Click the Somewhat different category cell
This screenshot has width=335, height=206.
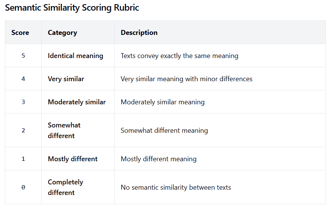coord(64,131)
